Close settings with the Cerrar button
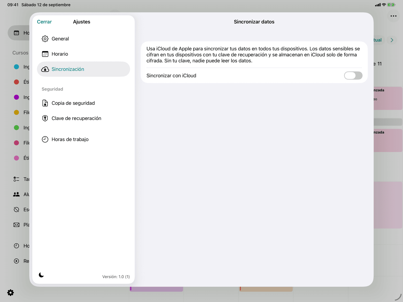Viewport: 403px width, 302px height. point(44,22)
